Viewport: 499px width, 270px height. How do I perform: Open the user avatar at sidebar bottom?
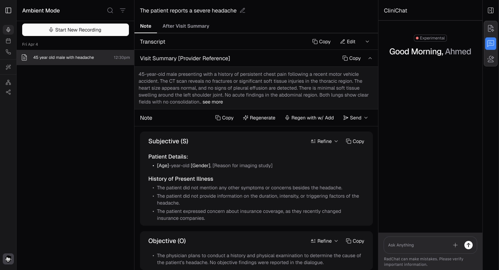click(x=8, y=259)
